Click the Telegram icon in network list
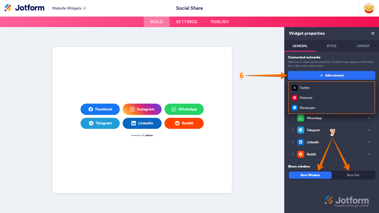The width and height of the screenshot is (379, 213). click(x=301, y=130)
